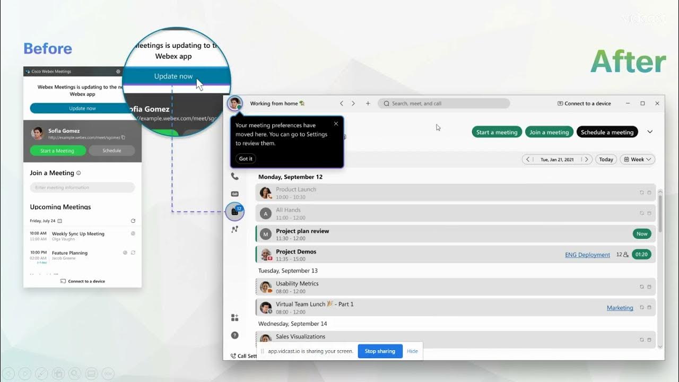The width and height of the screenshot is (679, 382).
Task: Click the info icon beside Join a Meeting
Action: 79,173
